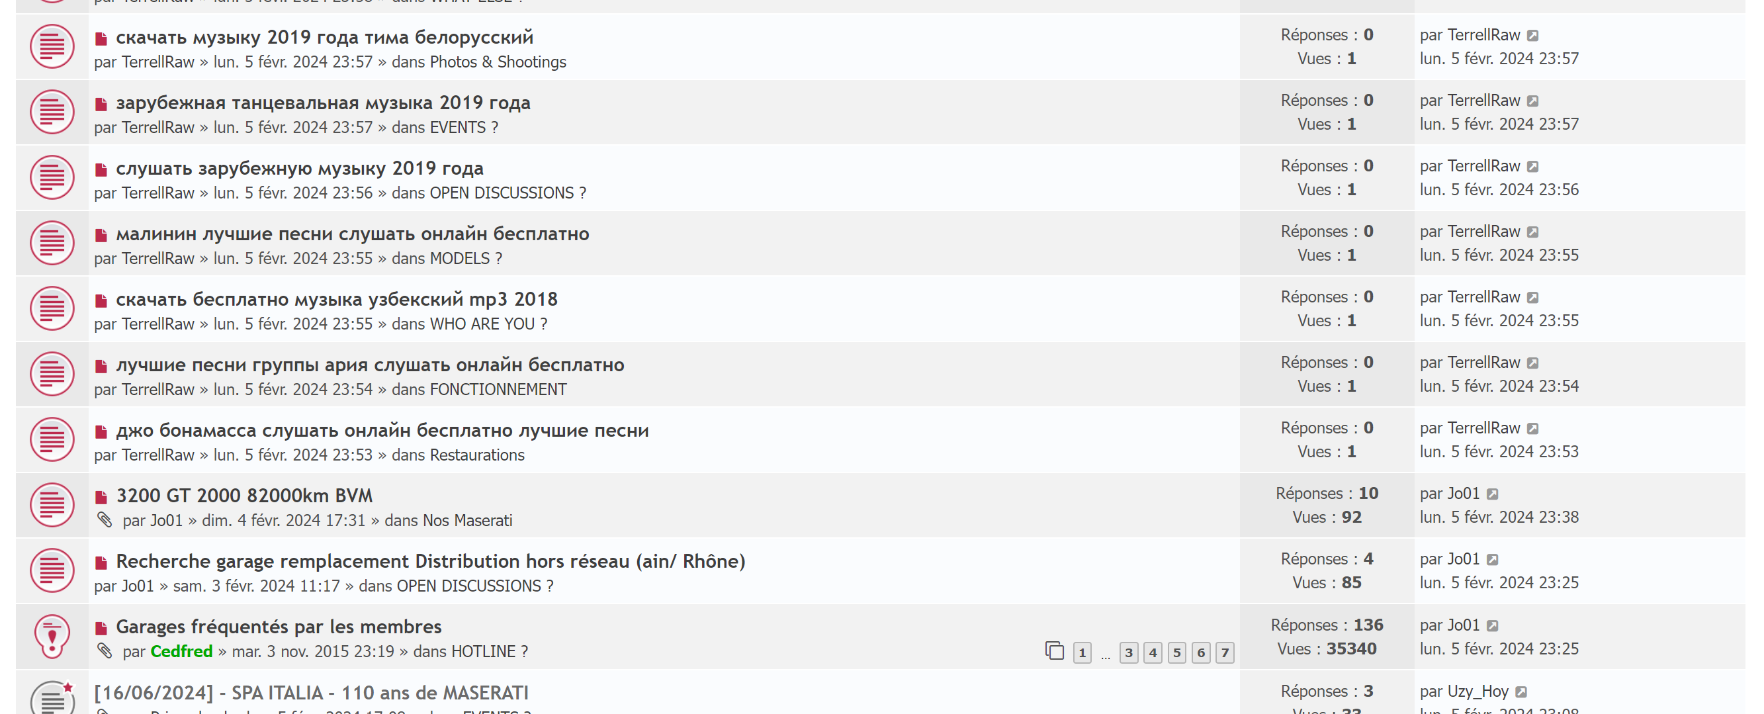Viewport: 1764px width, 714px height.
Task: Click last-post icon for Garages fréquentés row
Action: (x=1493, y=626)
